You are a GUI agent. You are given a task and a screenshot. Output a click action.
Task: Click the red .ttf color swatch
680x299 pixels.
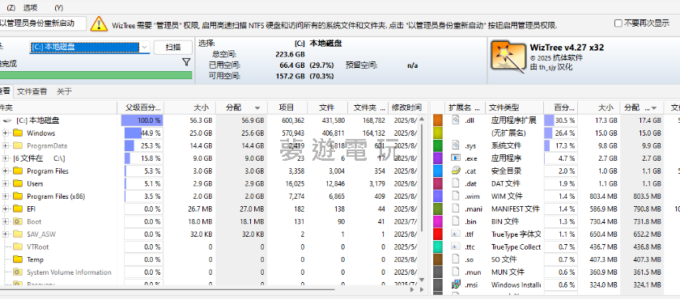[x=438, y=234]
